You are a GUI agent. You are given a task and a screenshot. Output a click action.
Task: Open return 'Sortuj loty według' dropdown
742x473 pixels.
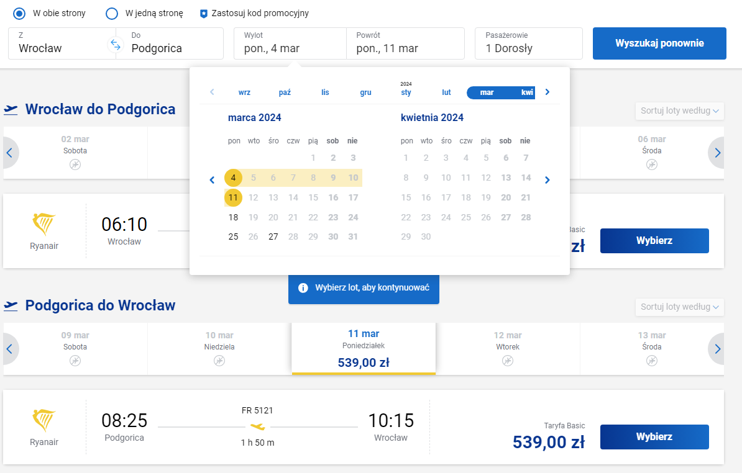coord(679,307)
